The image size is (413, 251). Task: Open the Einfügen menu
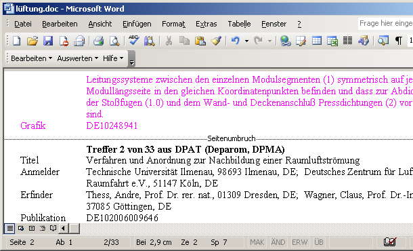point(137,24)
